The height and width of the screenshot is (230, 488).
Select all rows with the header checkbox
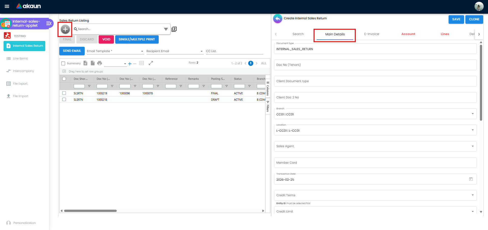pyautogui.click(x=64, y=79)
